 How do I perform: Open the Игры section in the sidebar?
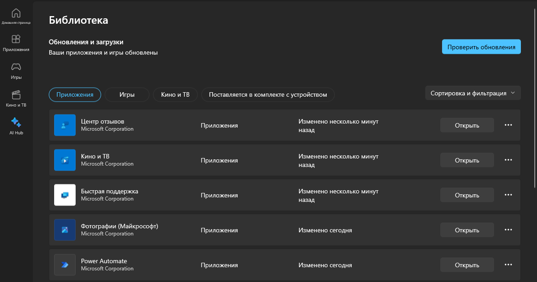(15, 70)
